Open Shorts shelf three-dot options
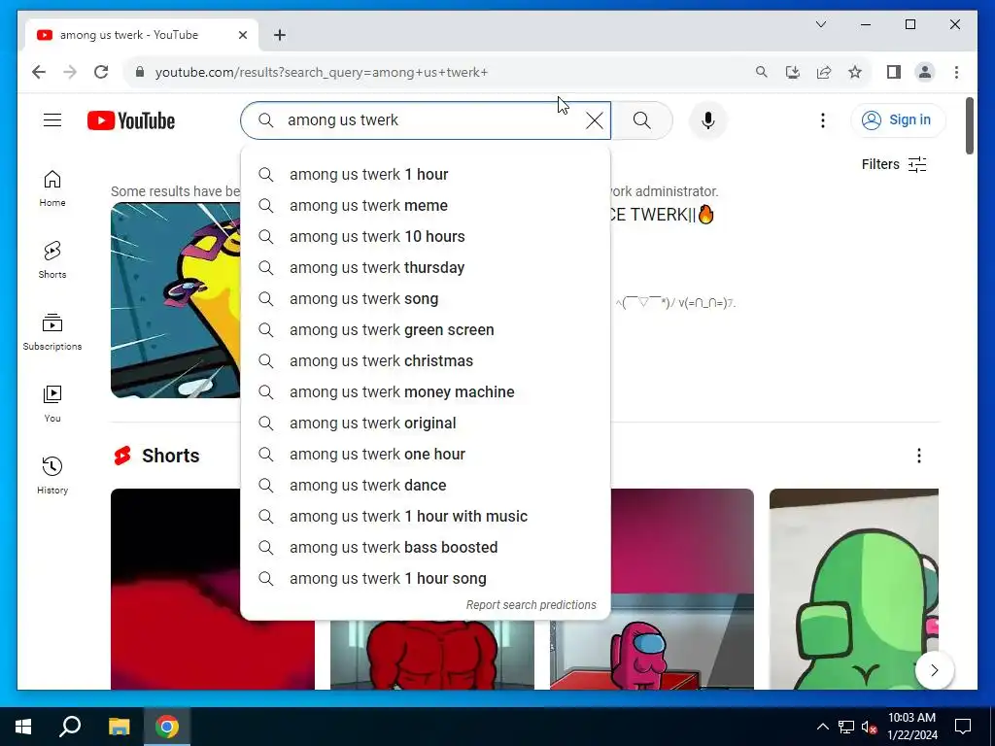The height and width of the screenshot is (746, 995). (x=918, y=456)
